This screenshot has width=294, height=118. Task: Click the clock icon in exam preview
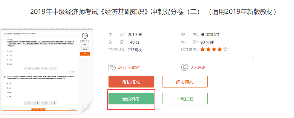pyautogui.click(x=85, y=36)
